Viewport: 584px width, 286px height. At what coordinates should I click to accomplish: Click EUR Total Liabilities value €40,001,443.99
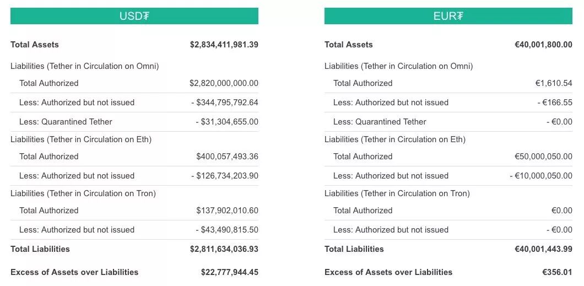point(543,249)
